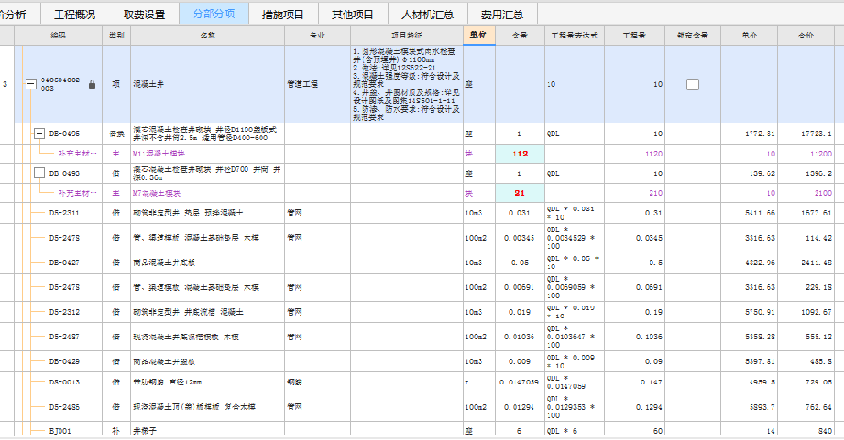Click the 类别 column header

coord(116,36)
